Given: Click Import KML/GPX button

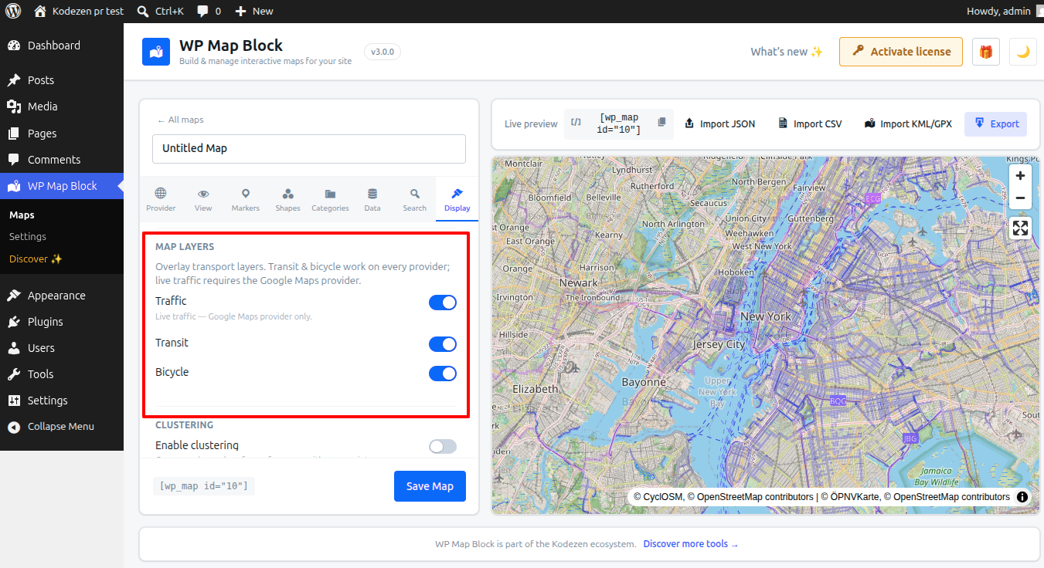Looking at the screenshot, I should pyautogui.click(x=908, y=123).
